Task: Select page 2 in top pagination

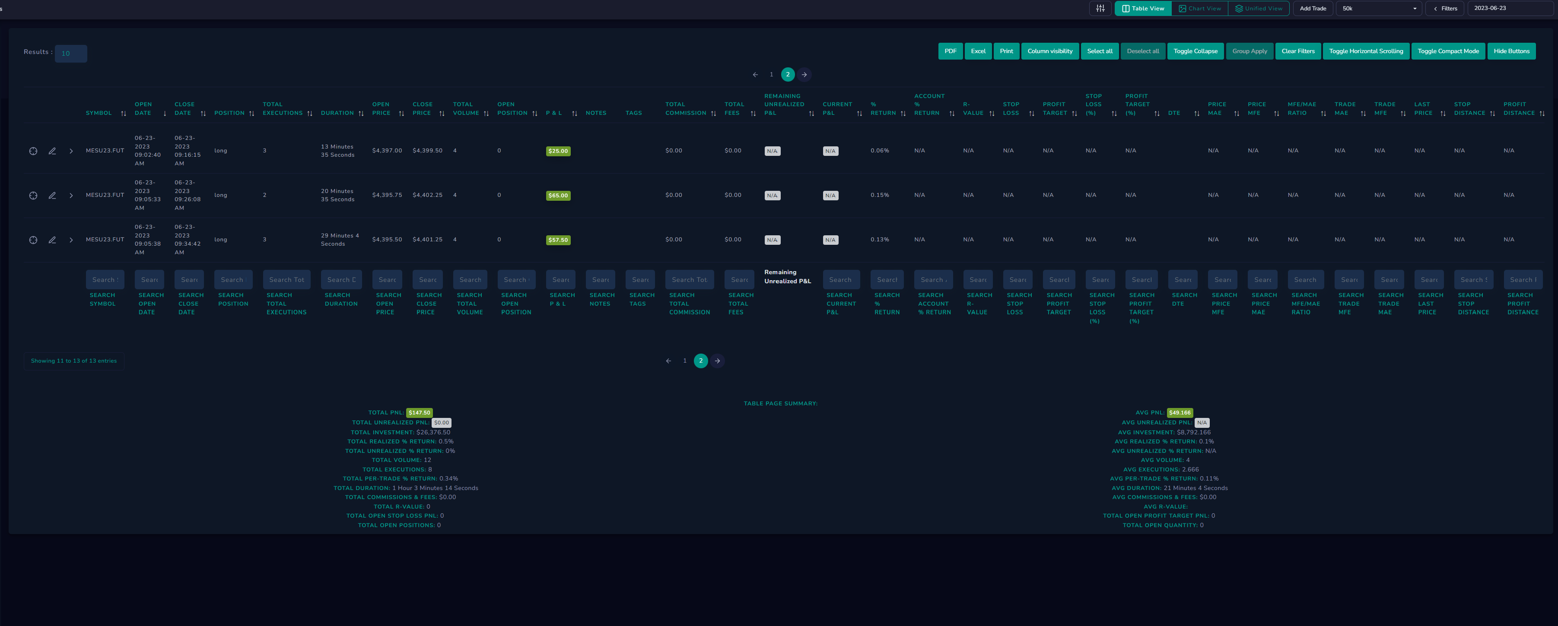Action: [788, 75]
